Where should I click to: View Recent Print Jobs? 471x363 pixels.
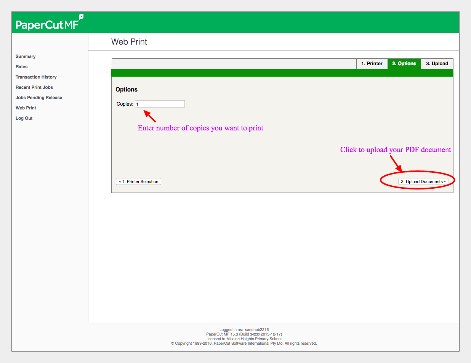click(x=34, y=87)
